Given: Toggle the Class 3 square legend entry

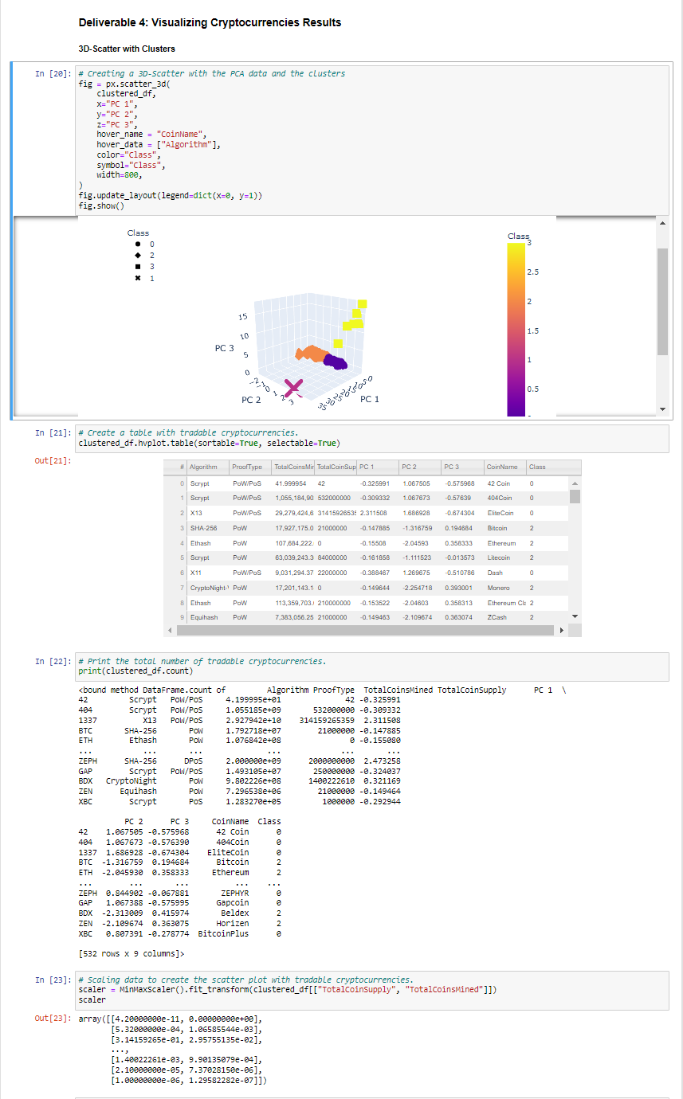Looking at the screenshot, I should point(142,266).
